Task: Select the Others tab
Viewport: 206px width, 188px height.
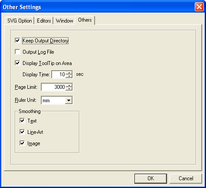Action: pyautogui.click(x=85, y=20)
